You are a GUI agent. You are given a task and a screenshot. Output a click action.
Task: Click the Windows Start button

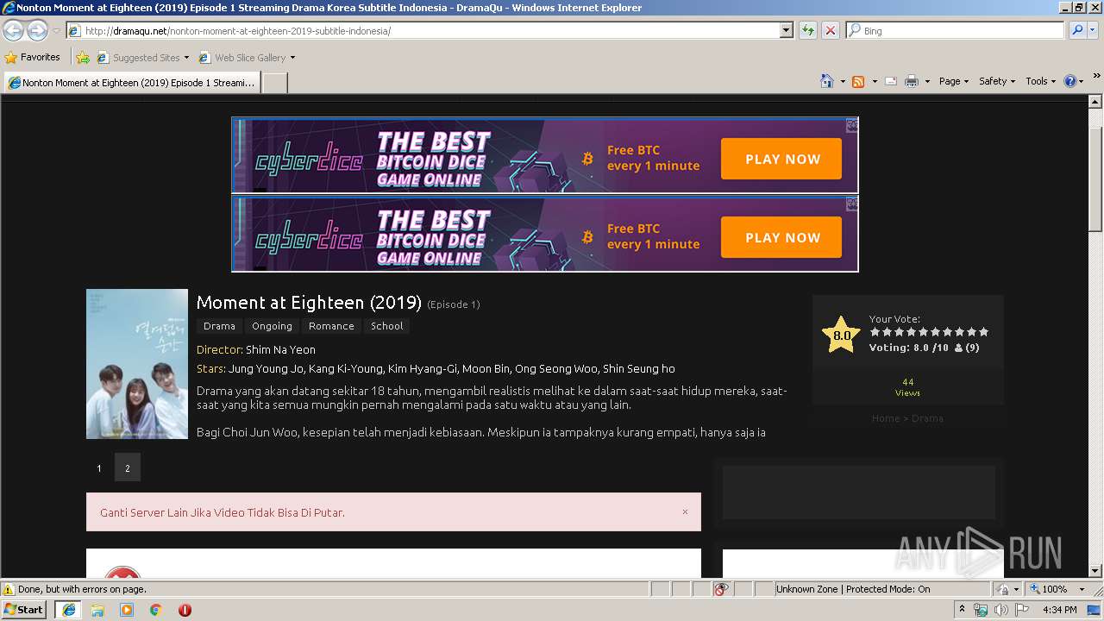24,610
